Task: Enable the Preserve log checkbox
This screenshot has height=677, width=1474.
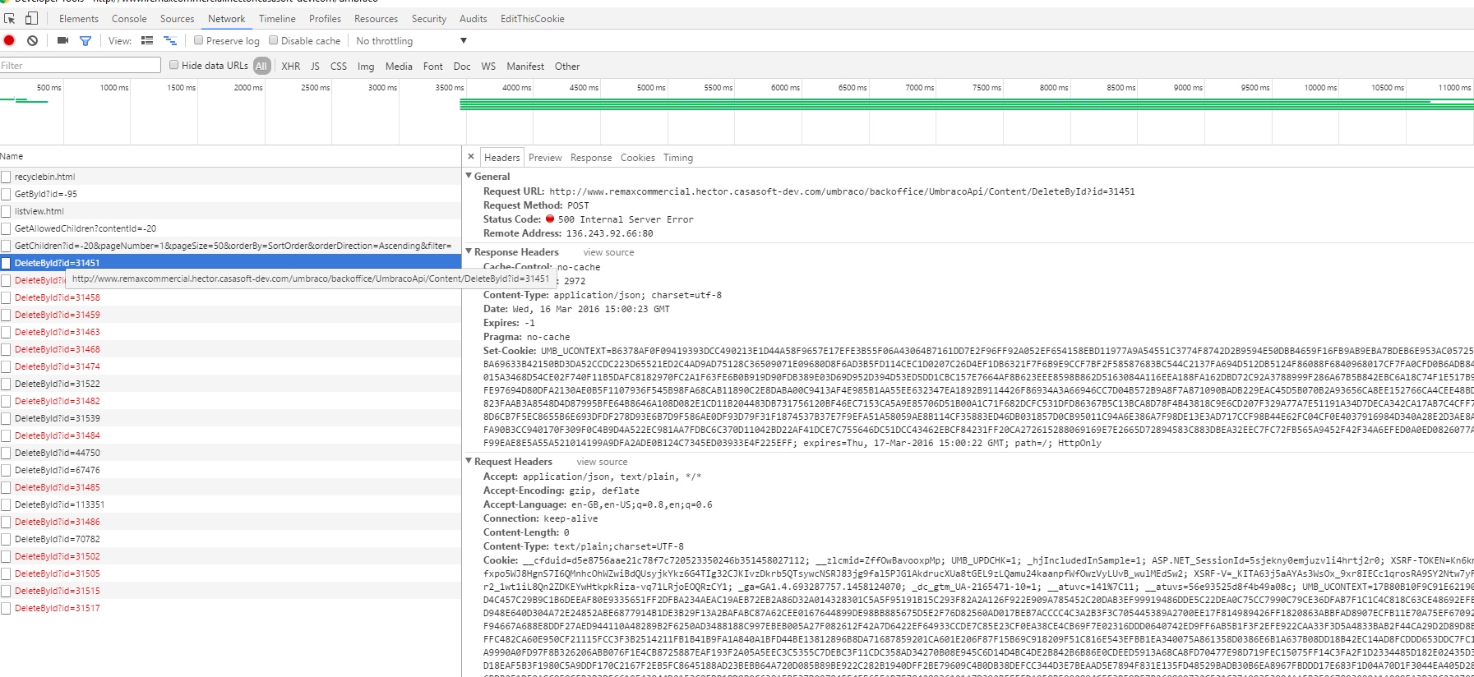Action: pos(198,40)
